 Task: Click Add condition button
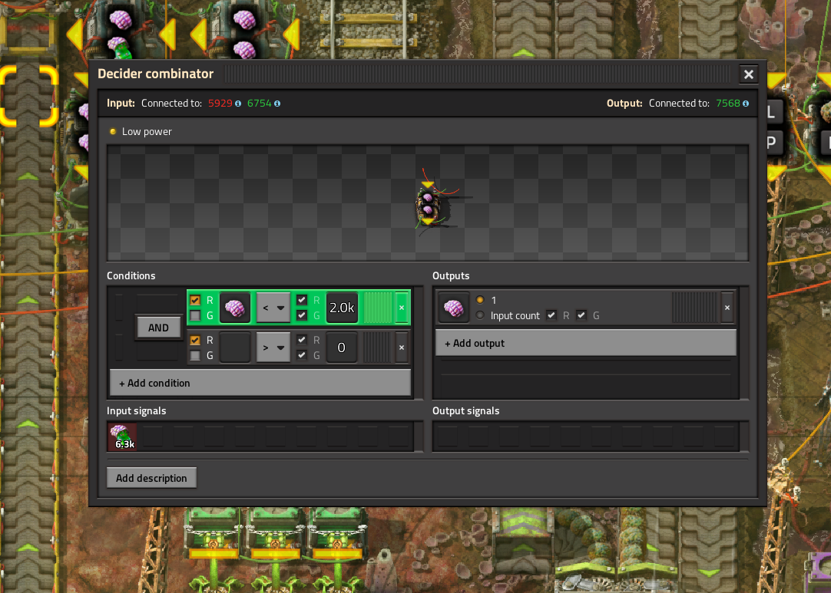[260, 383]
